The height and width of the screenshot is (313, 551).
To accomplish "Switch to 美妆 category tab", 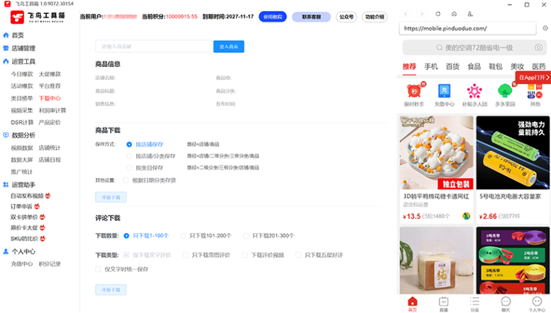I will pos(517,67).
